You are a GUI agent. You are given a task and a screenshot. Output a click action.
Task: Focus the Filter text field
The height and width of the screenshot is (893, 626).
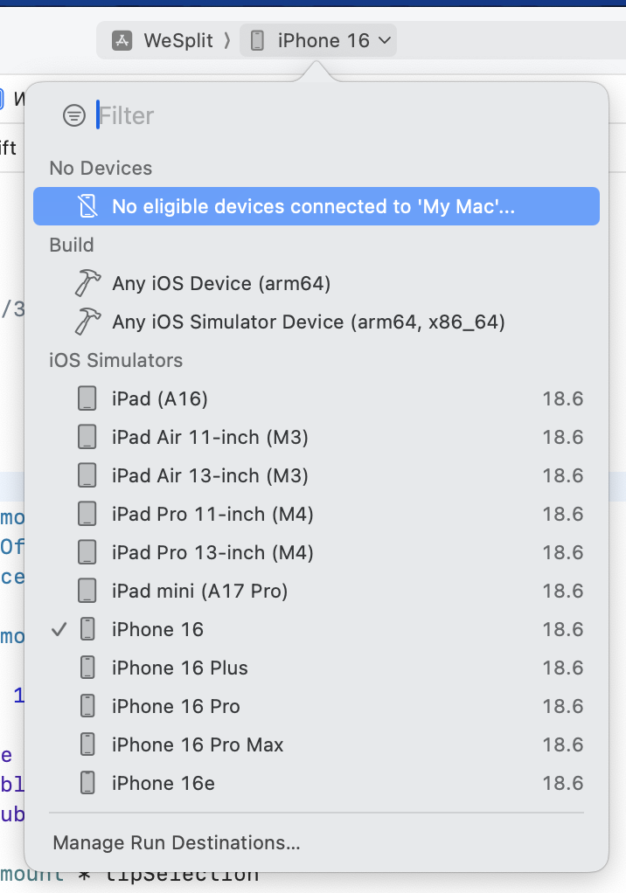click(x=342, y=115)
